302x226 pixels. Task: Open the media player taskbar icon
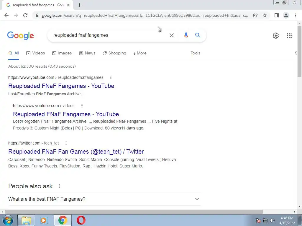(x=44, y=220)
